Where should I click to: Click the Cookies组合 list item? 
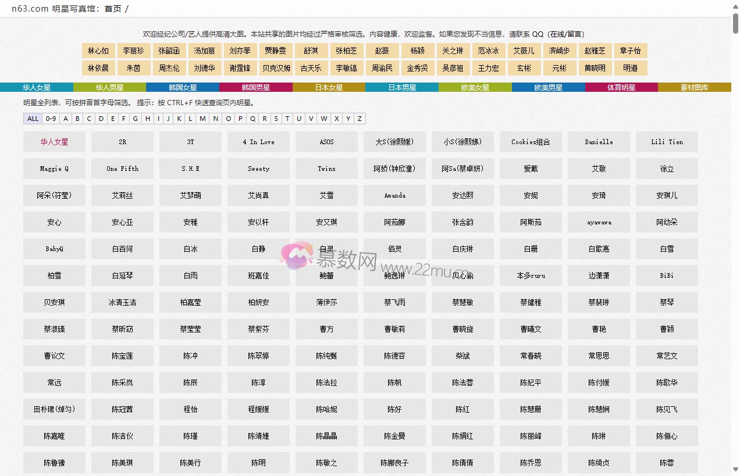531,142
